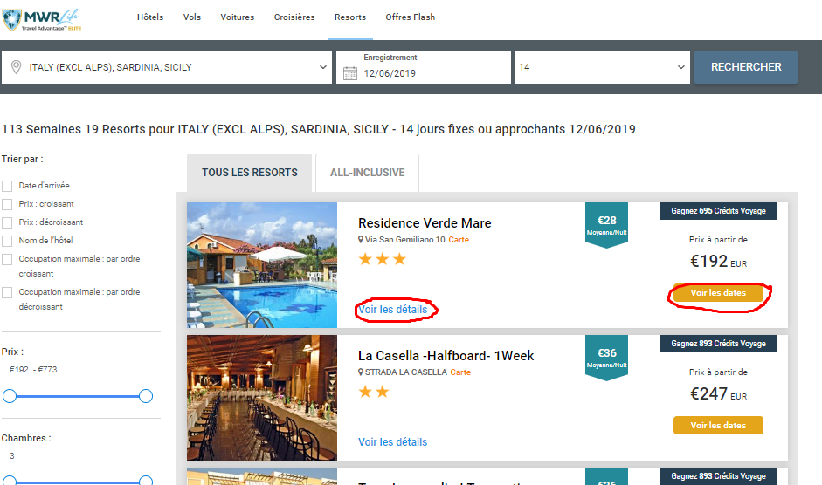Click the three-star rating of Residence Verde Mare
Viewport: 822px width, 485px height.
(382, 259)
